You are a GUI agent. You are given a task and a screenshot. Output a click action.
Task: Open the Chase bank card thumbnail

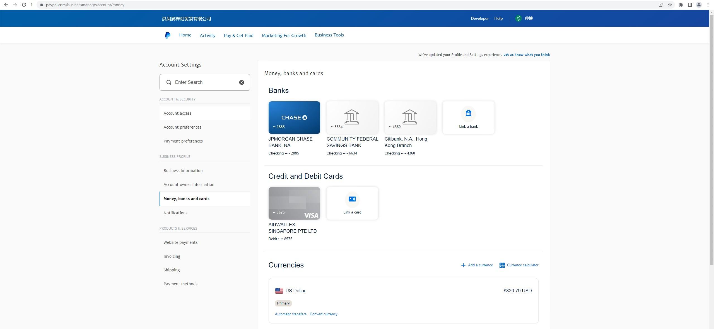tap(294, 117)
